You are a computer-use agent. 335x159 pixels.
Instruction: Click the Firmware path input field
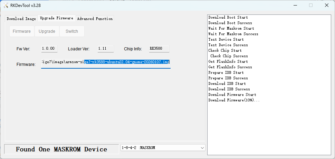click(105, 62)
